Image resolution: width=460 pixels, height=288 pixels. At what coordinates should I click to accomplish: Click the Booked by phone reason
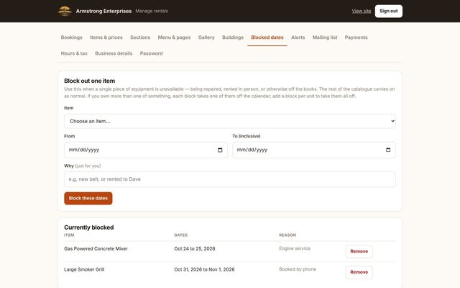click(x=298, y=269)
